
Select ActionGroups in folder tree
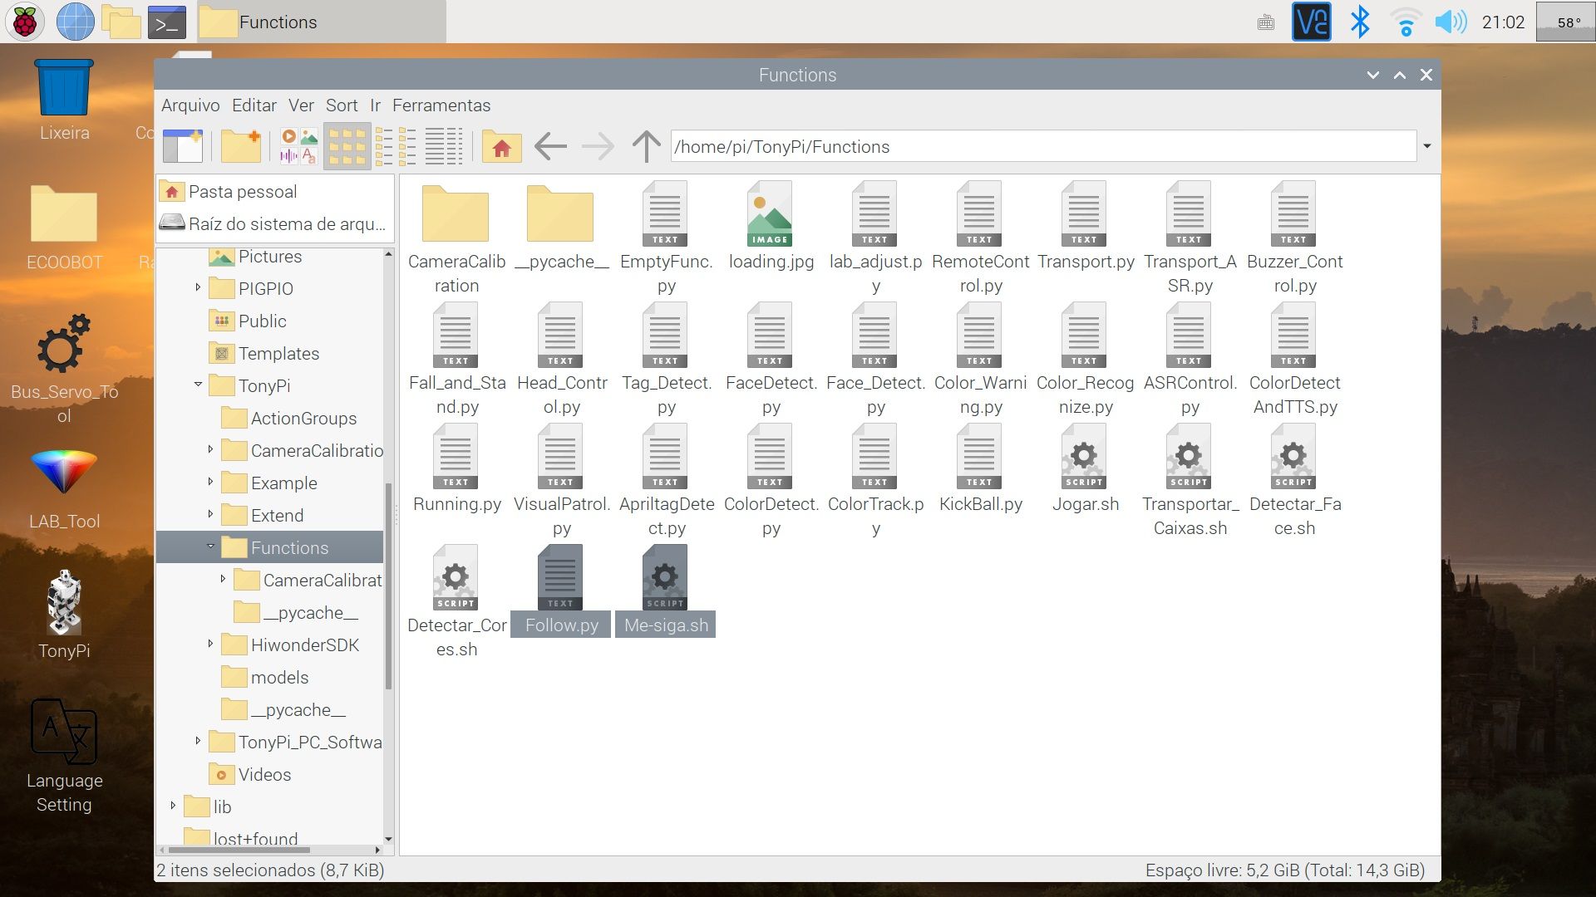[x=303, y=419]
